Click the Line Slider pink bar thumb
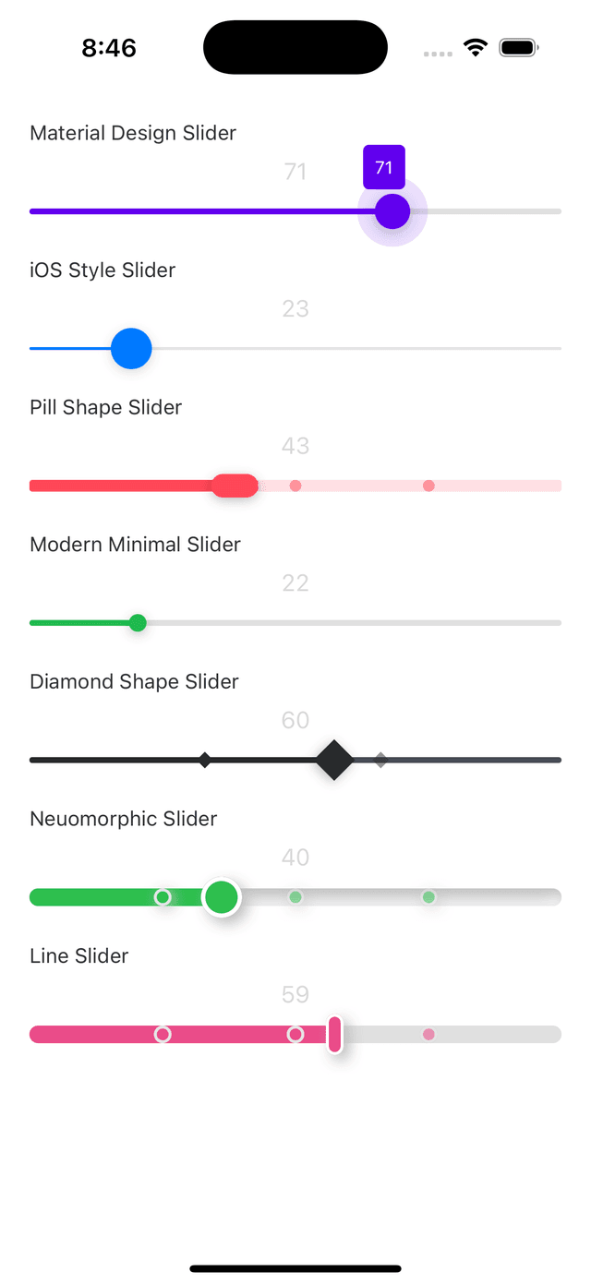The width and height of the screenshot is (591, 1284). (x=333, y=1034)
